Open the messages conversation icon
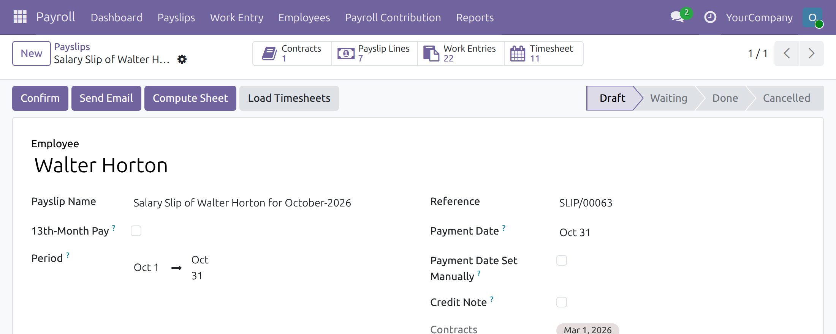This screenshot has height=334, width=836. [x=677, y=17]
